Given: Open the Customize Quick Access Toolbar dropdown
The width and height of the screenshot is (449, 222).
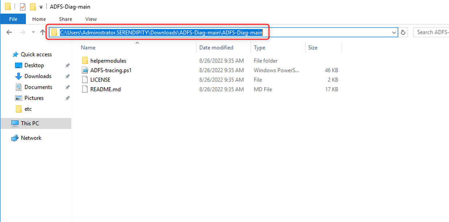Looking at the screenshot, I should pyautogui.click(x=41, y=7).
